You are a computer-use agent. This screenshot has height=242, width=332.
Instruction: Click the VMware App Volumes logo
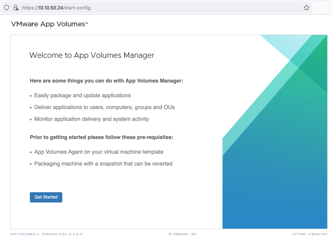pyautogui.click(x=49, y=24)
